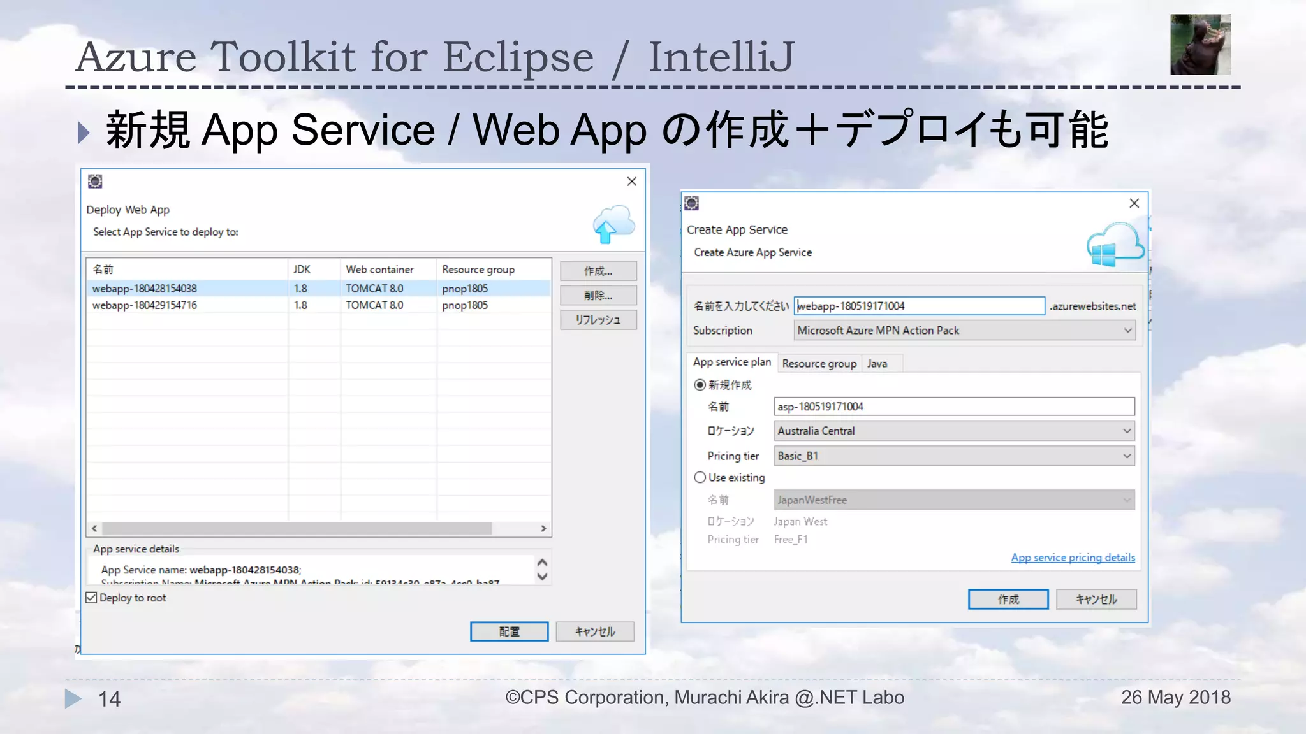
Task: Select row webapp-180428154038
Action: coord(318,289)
